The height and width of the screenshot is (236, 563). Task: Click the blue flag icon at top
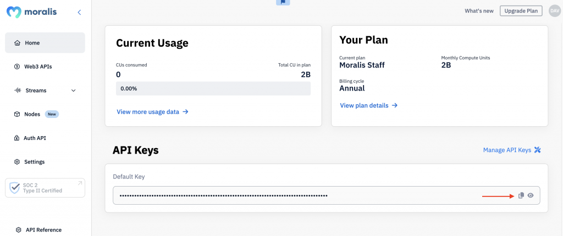pos(283,2)
